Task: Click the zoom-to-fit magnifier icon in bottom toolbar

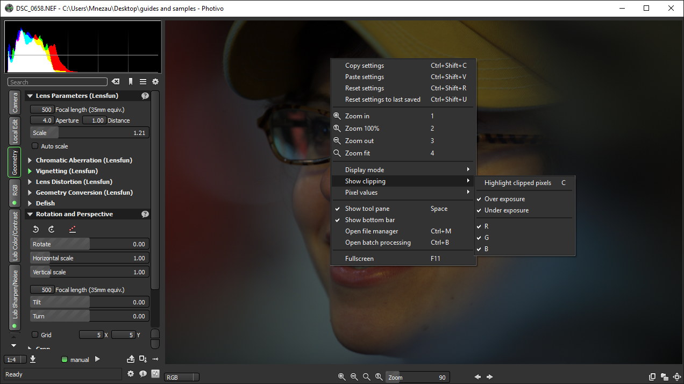Action: coord(367,376)
